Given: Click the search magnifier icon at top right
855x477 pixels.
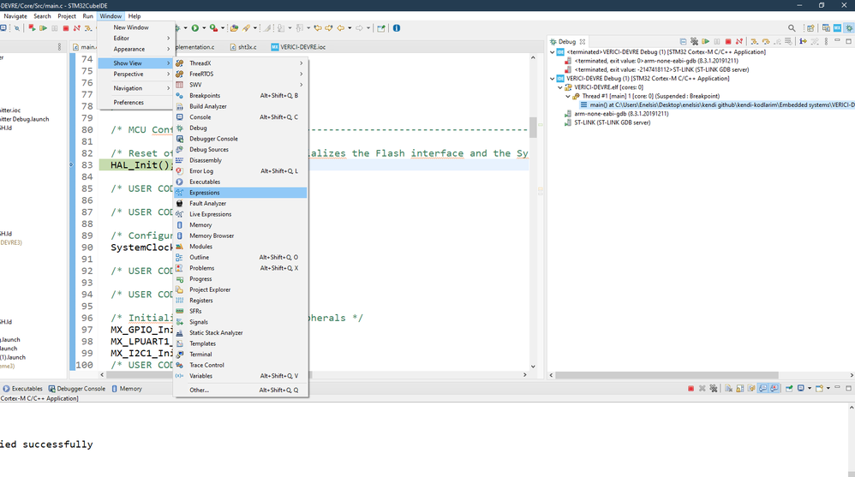Looking at the screenshot, I should click(x=792, y=28).
